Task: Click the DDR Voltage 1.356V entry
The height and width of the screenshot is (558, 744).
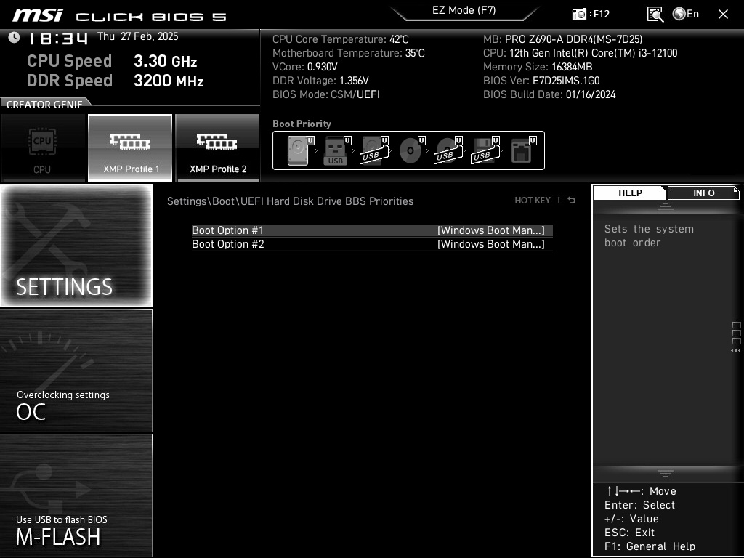Action: pyautogui.click(x=320, y=81)
